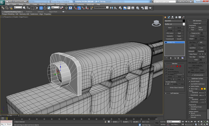Choose the Select and Rotate tool

pyautogui.click(x=45, y=8)
